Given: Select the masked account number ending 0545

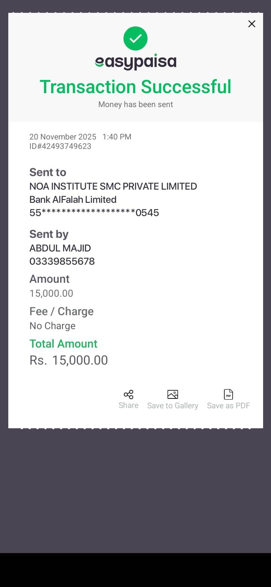Looking at the screenshot, I should pyautogui.click(x=94, y=213).
